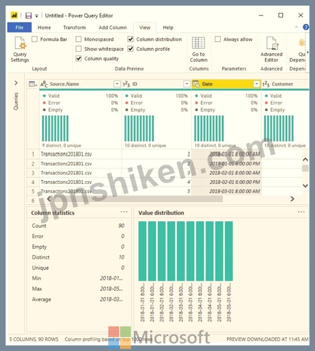Click the save icon in title bar
315x351 pixels.
pyautogui.click(x=28, y=16)
